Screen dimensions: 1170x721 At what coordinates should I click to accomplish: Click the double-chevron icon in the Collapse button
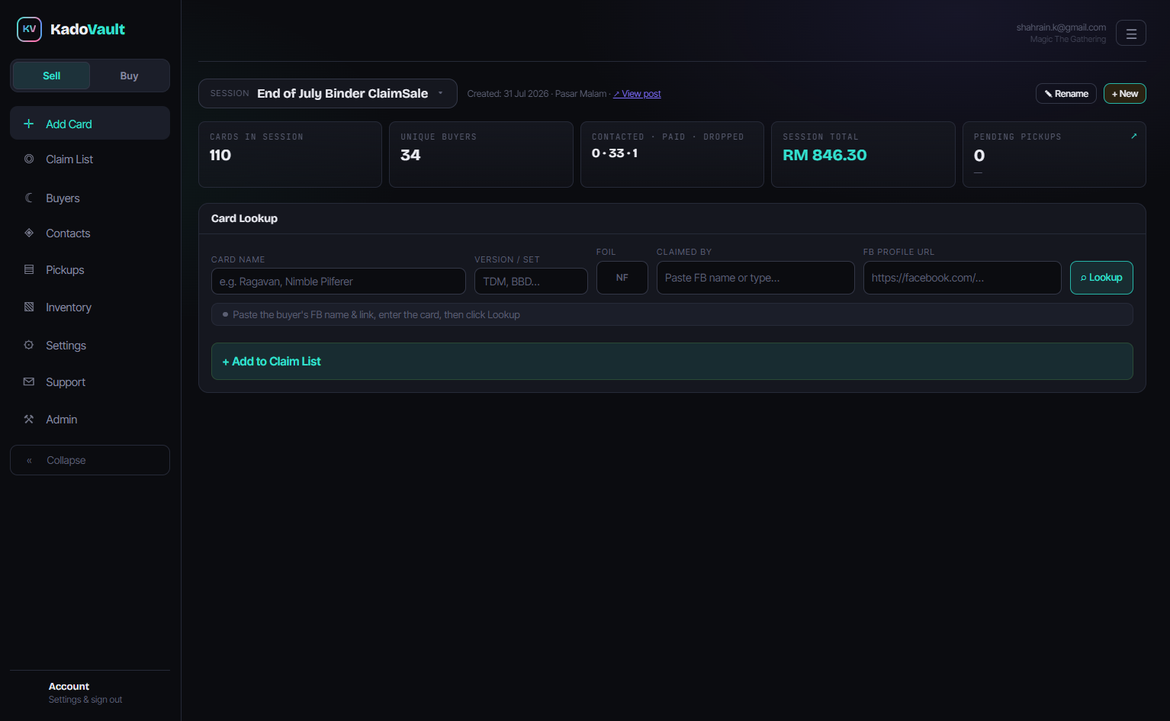[x=30, y=460]
